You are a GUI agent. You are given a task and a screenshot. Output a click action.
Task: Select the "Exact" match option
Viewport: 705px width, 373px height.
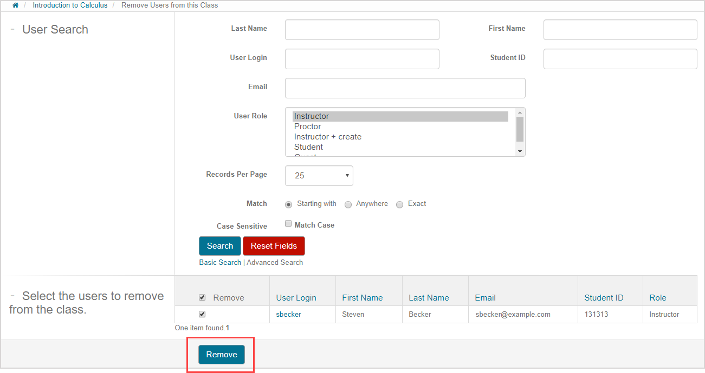(x=399, y=204)
